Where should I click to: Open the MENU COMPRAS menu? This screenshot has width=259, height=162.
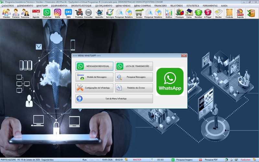click(x=142, y=6)
